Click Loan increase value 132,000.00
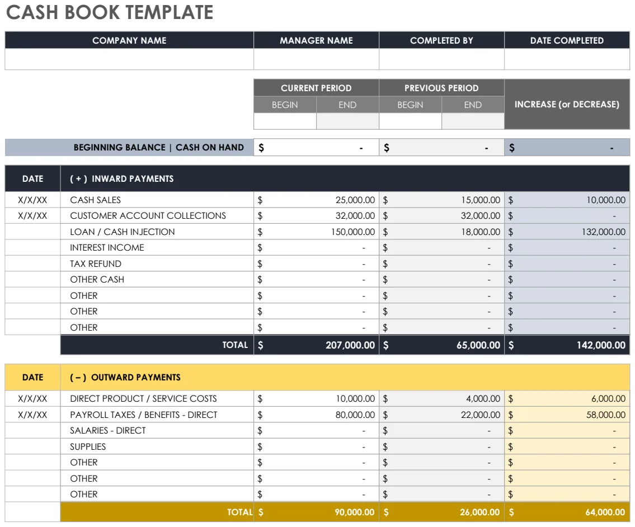Viewport: 635px width, 527px height. [x=604, y=232]
